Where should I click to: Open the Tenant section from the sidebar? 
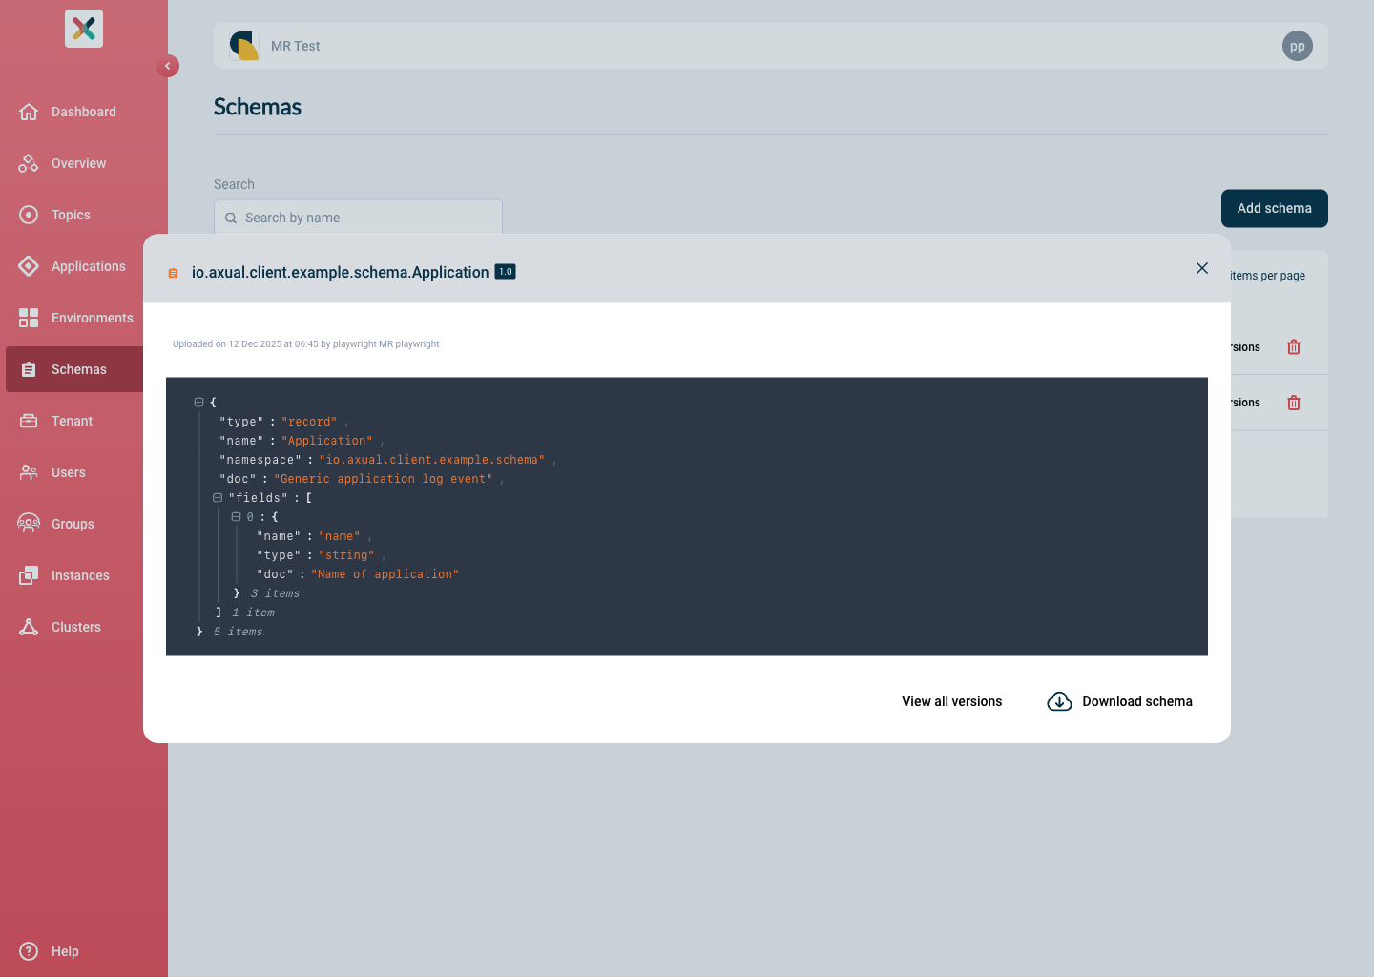click(x=29, y=421)
